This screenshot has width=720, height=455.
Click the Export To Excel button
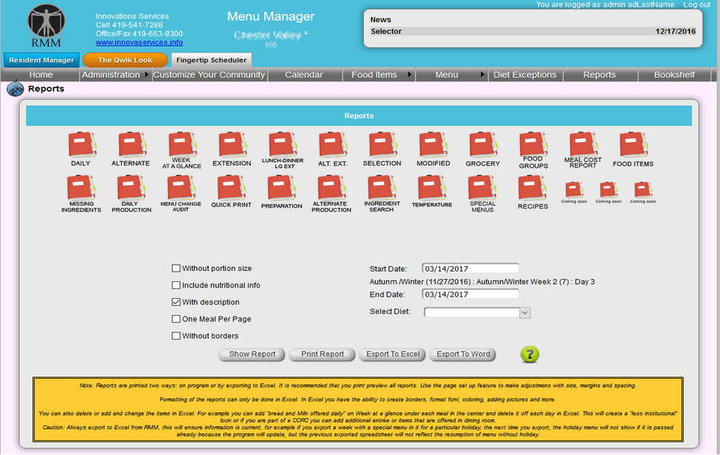tap(391, 354)
